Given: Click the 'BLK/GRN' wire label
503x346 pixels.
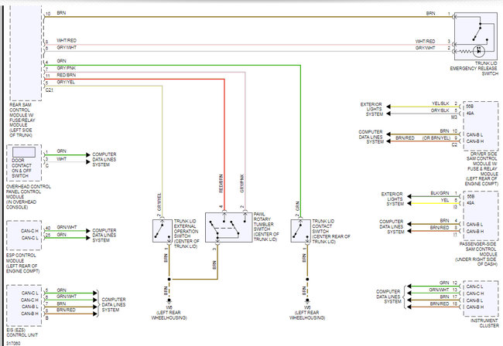Looking at the screenshot, I should 440,193.
